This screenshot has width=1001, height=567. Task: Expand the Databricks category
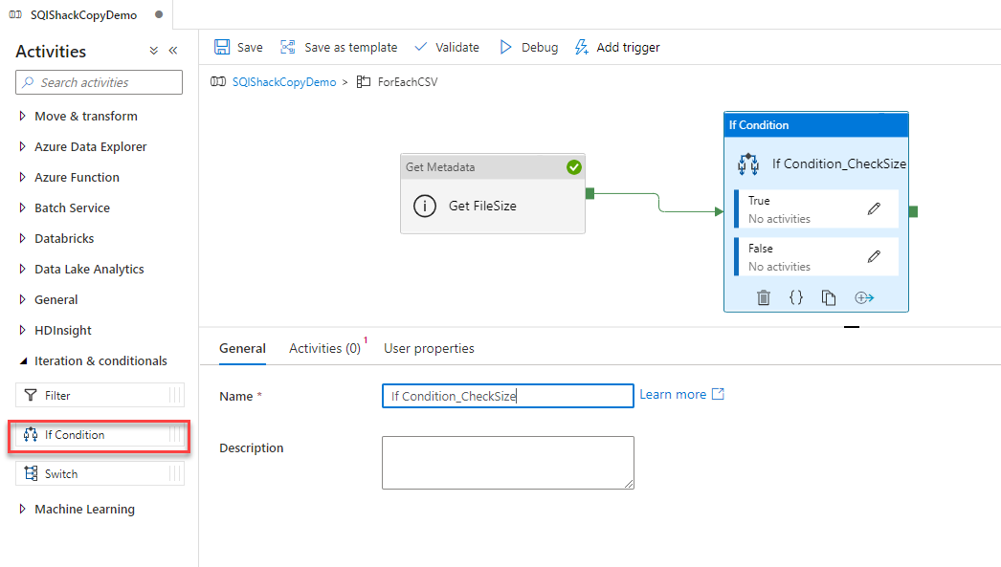pos(64,238)
